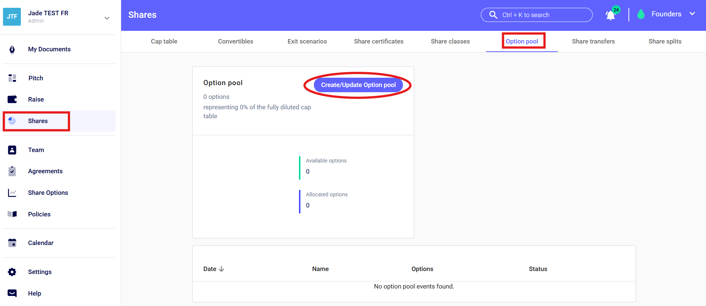
Task: Open the Pitch sidebar icon
Action: [x=12, y=78]
